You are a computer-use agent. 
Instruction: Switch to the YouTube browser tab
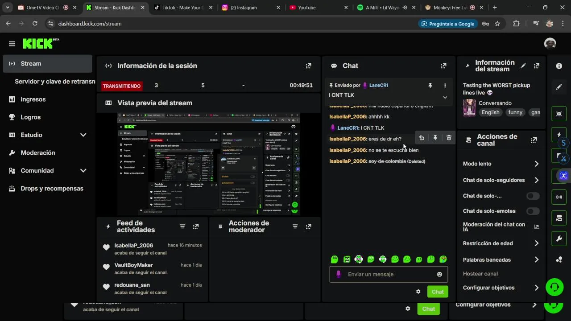[x=319, y=8]
